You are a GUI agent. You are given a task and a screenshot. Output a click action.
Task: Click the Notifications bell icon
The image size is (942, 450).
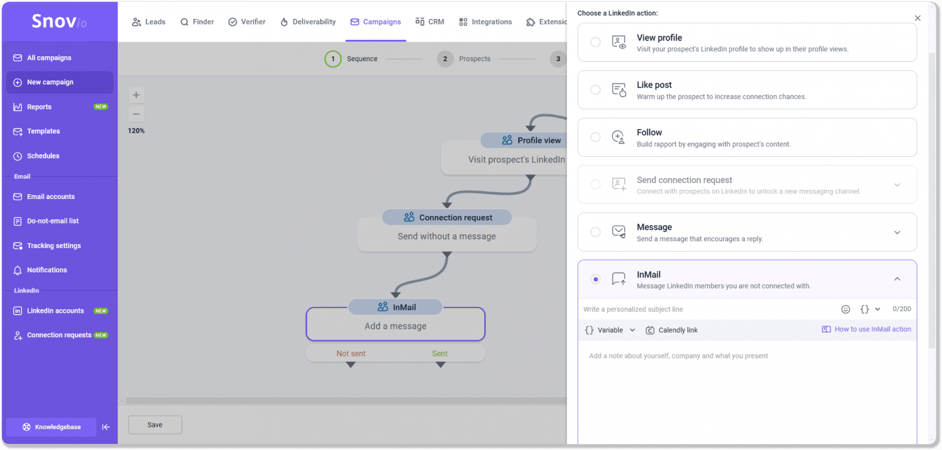pos(17,270)
